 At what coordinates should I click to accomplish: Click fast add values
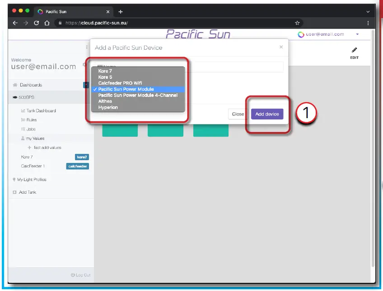point(47,148)
